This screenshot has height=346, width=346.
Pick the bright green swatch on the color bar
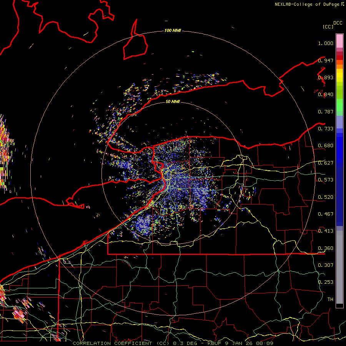click(x=339, y=105)
